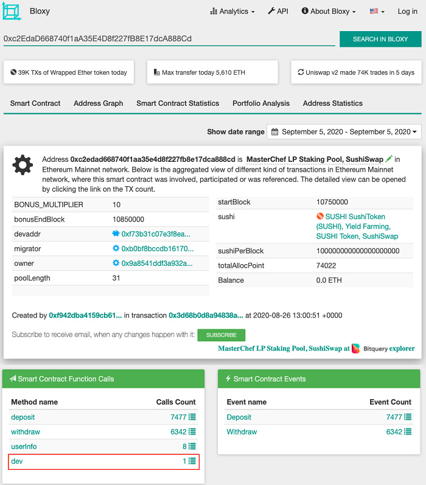The width and height of the screenshot is (426, 485).
Task: Open the Portfolio Analysis tab
Action: (x=261, y=103)
